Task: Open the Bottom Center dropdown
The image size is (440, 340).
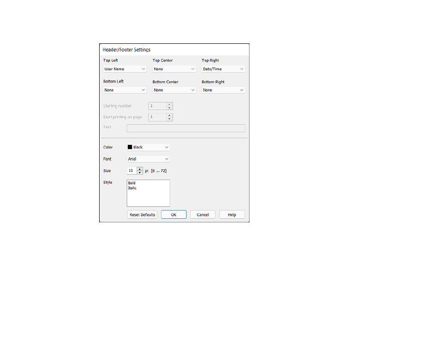Action: point(174,90)
